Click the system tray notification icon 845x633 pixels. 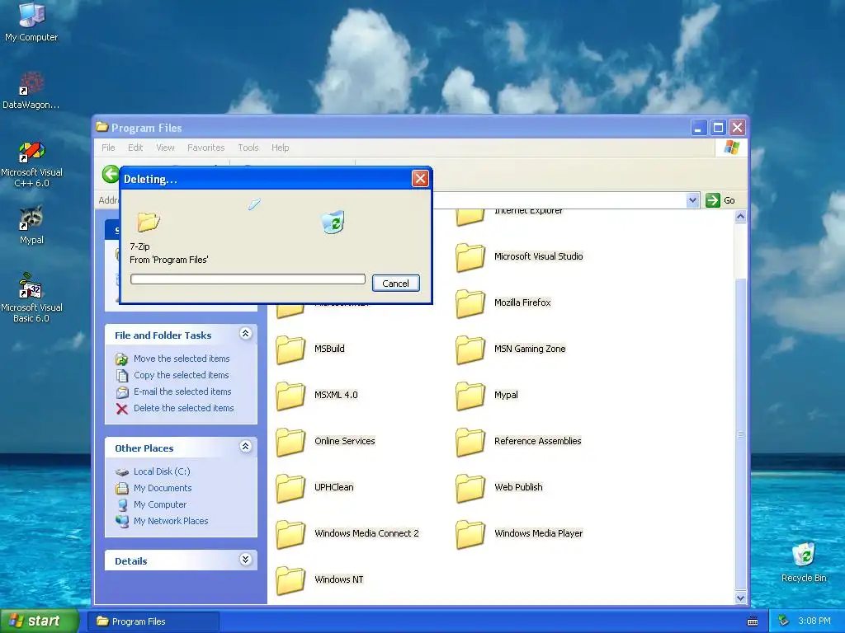point(784,621)
